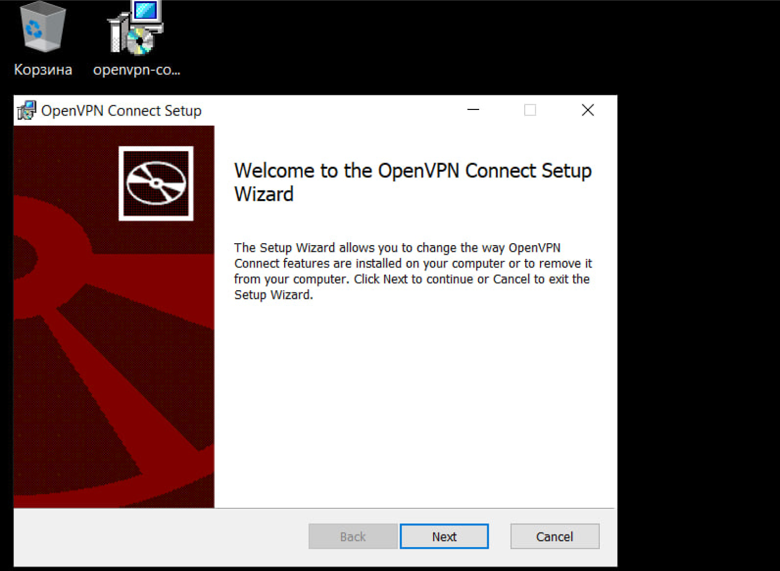
Task: Minimize the OpenVPN Connect Setup window
Action: (x=473, y=110)
